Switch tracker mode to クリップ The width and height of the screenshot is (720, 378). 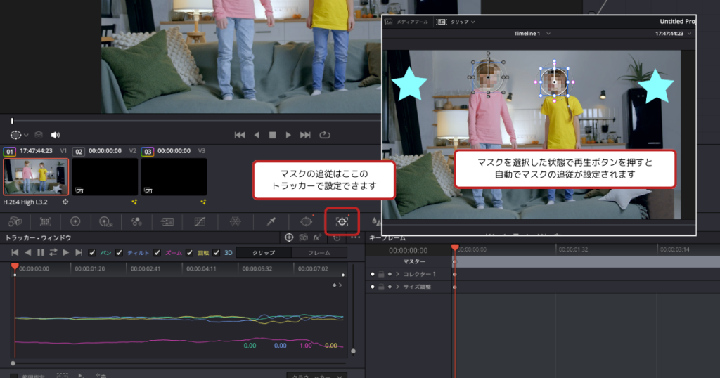[x=264, y=252]
